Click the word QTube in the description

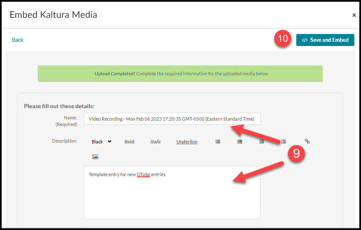click(144, 174)
